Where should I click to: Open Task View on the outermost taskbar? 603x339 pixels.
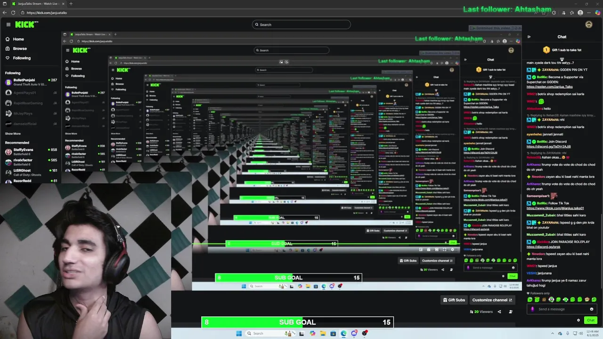(x=301, y=333)
